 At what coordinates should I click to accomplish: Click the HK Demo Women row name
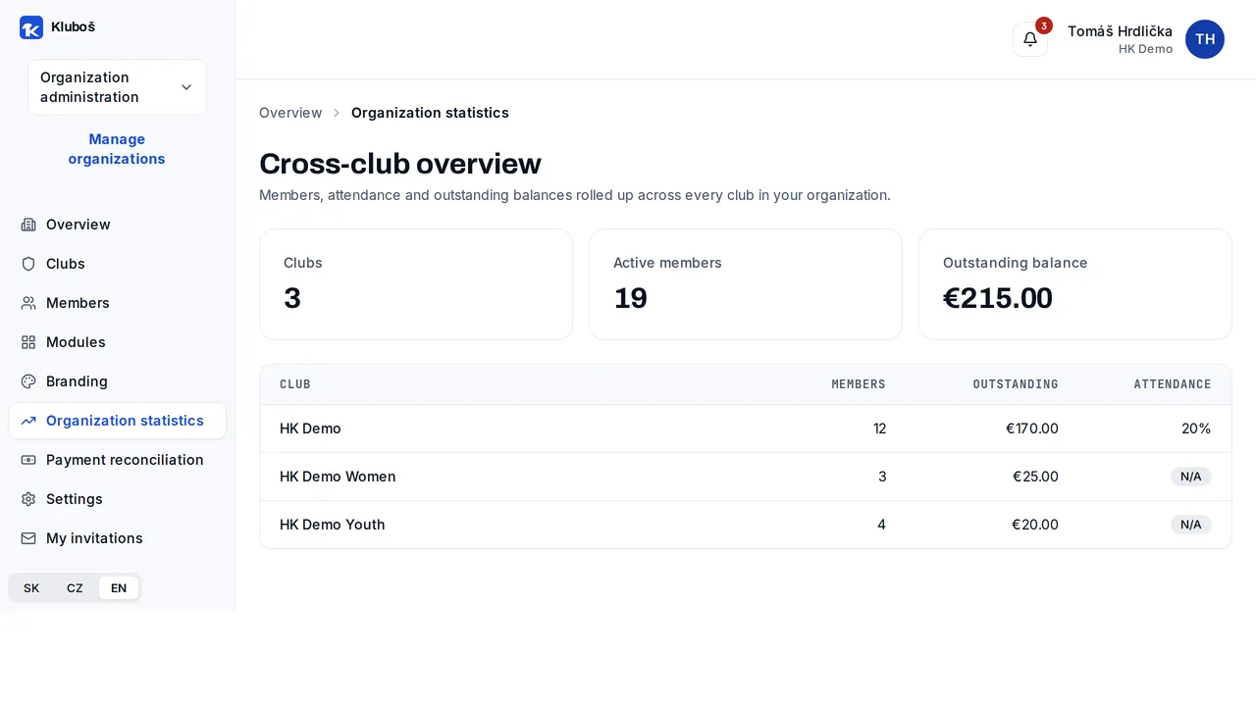click(x=338, y=477)
